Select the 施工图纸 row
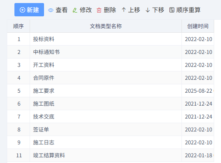 (x=110, y=104)
